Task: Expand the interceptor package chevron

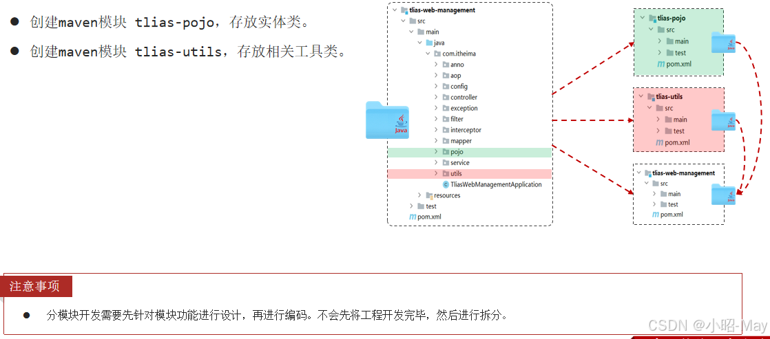Action: tap(436, 130)
